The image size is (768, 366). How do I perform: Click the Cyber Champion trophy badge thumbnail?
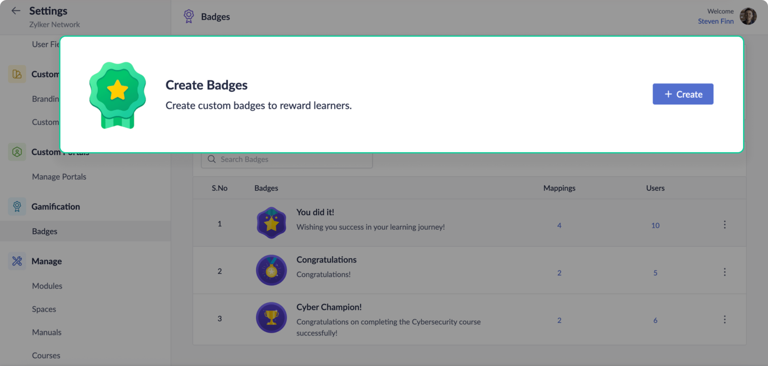coord(271,317)
